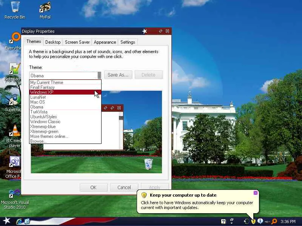Open the Settings tab

click(128, 42)
